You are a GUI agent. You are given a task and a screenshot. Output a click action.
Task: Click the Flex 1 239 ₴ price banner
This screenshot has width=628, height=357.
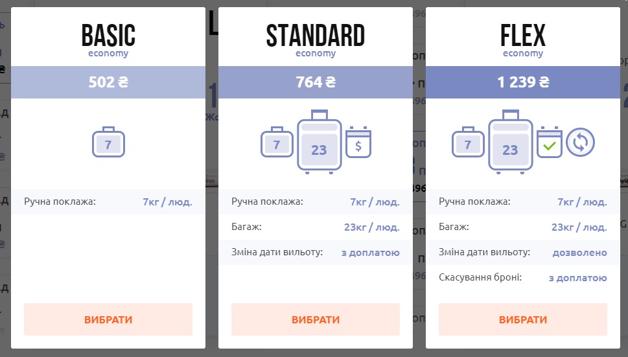click(x=523, y=82)
